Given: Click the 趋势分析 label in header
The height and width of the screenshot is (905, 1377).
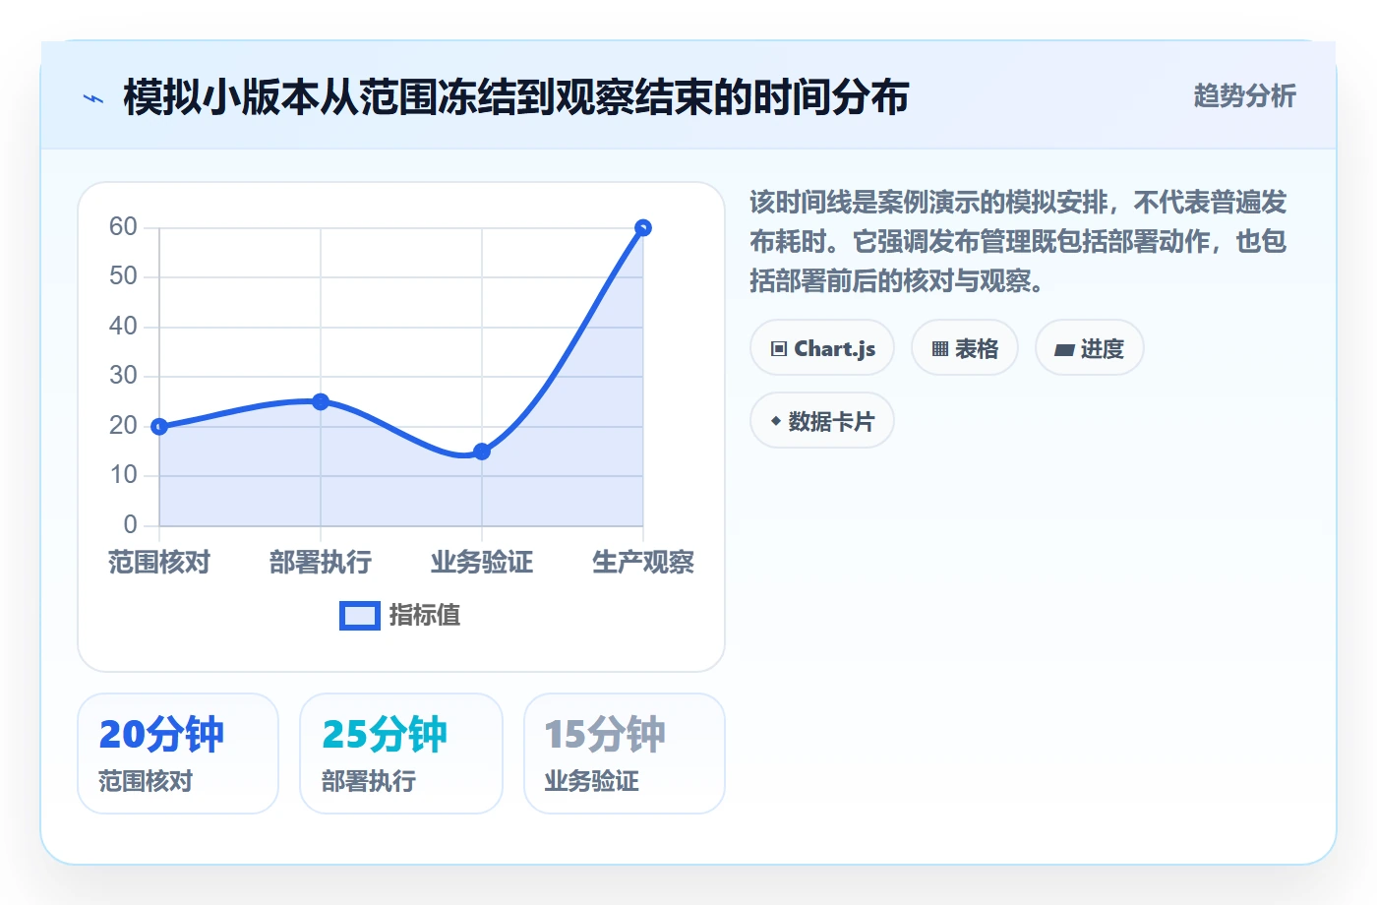Looking at the screenshot, I should (x=1244, y=95).
